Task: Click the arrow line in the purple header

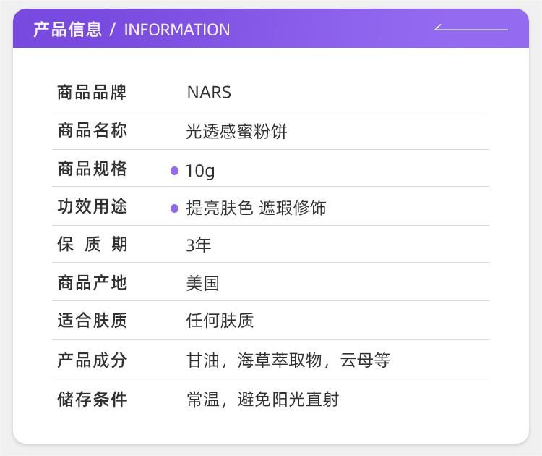Action: coord(470,29)
